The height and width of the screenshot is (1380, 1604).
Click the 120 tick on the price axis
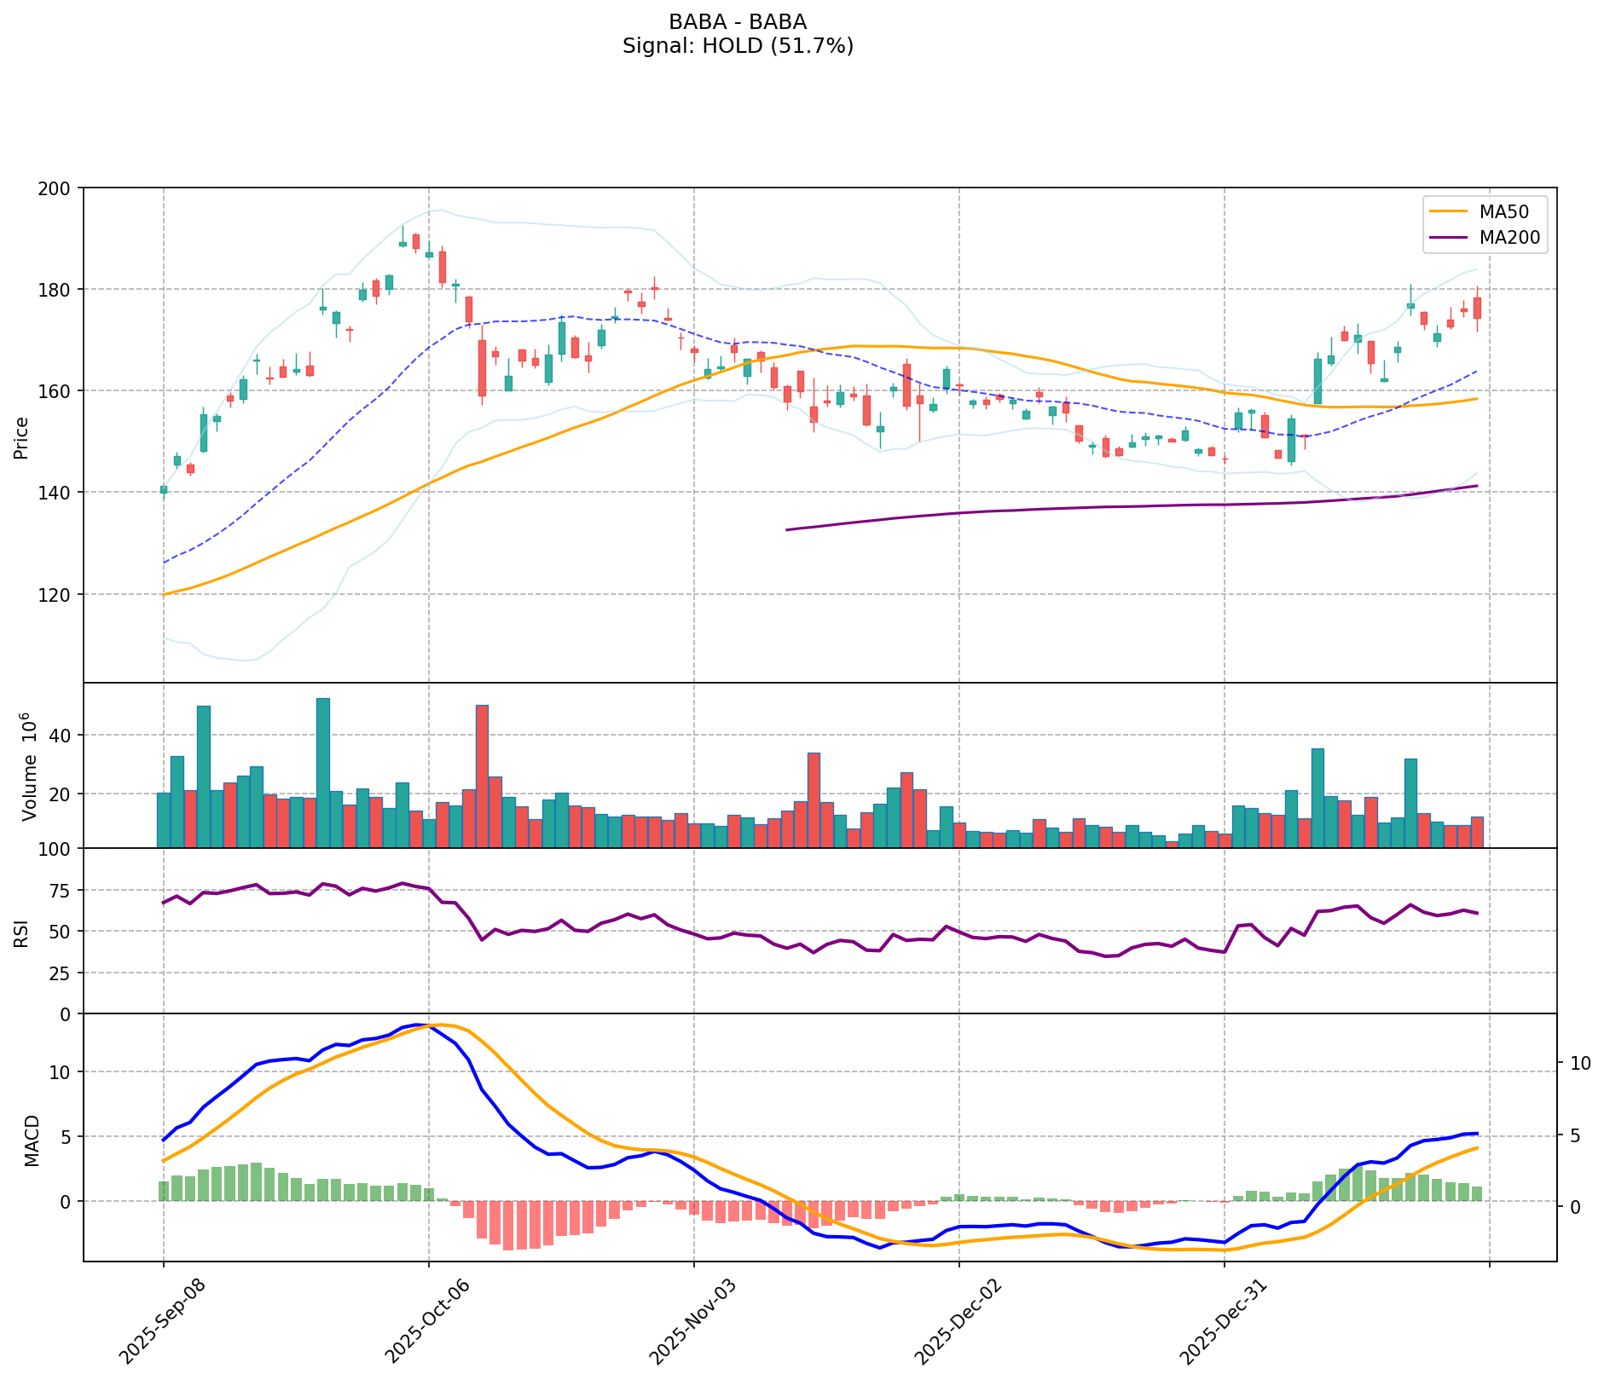[59, 594]
